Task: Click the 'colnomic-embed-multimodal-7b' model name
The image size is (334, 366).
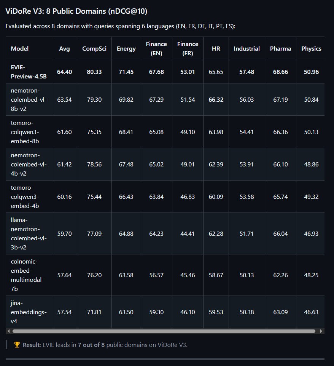Action: coord(27,275)
